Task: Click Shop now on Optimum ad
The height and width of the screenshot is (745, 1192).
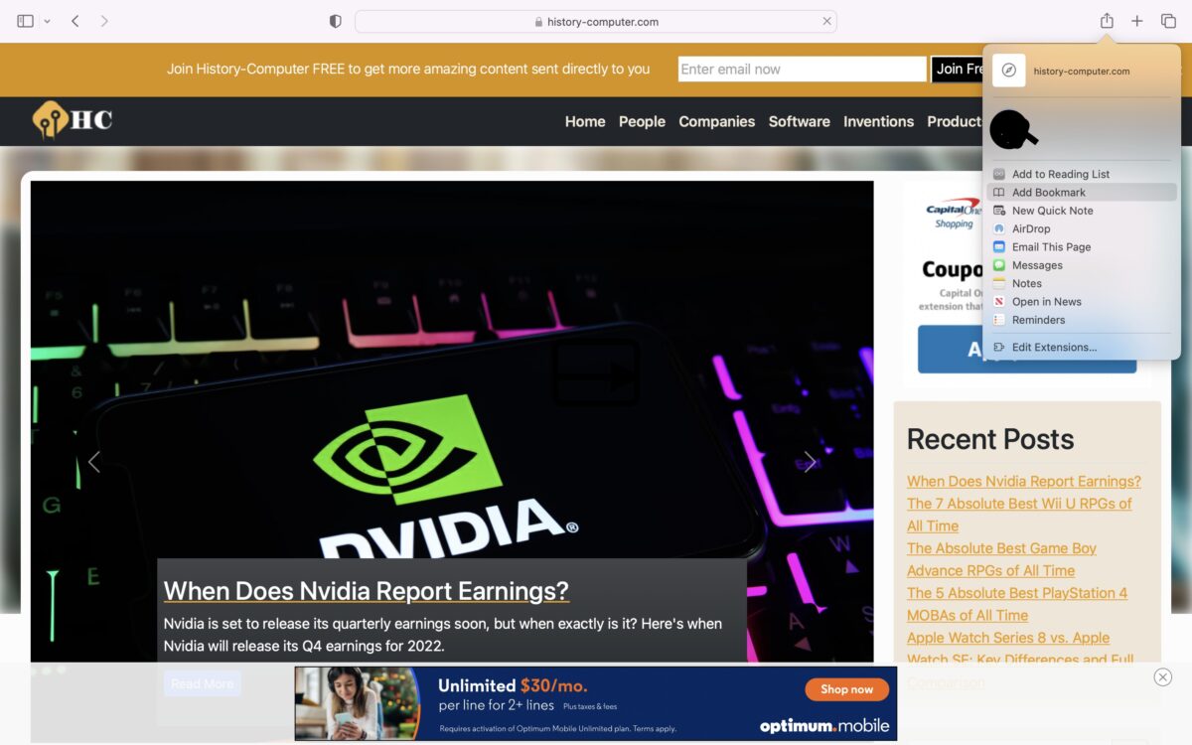Action: click(846, 688)
